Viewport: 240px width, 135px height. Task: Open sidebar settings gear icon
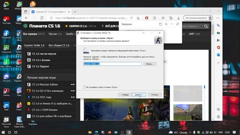pyautogui.click(x=218, y=117)
